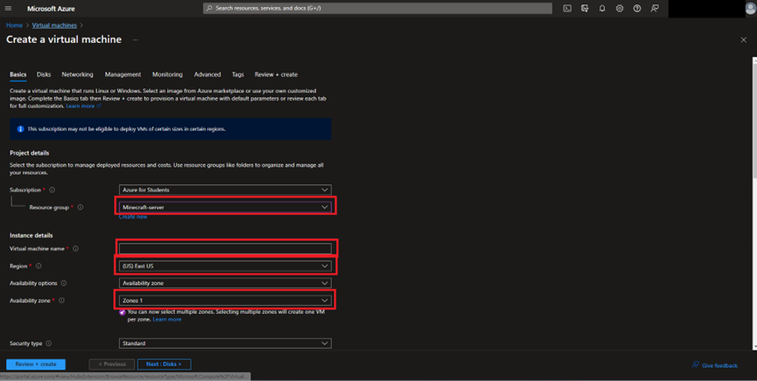The image size is (757, 381).
Task: Click the Next : Disks button
Action: (x=165, y=364)
